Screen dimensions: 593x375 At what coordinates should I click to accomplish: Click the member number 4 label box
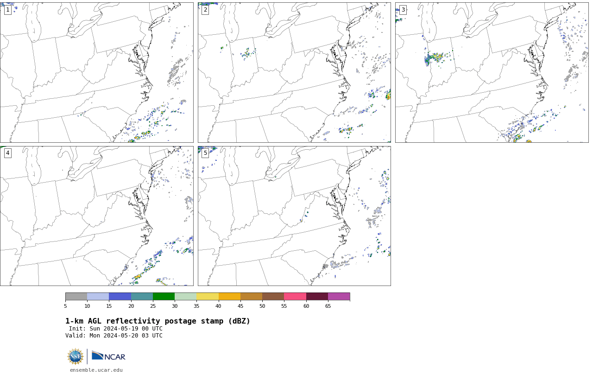7,153
